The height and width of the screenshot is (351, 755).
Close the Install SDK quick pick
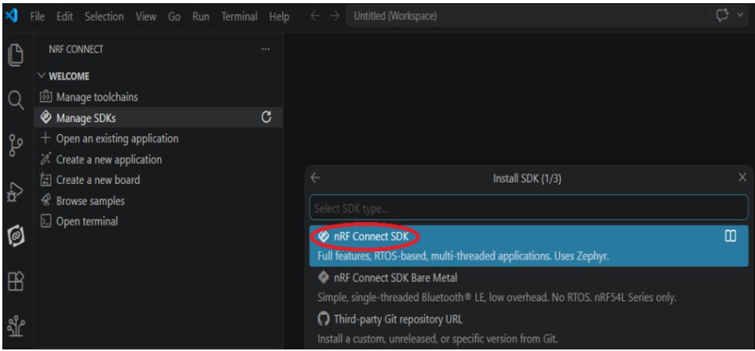[x=742, y=178]
